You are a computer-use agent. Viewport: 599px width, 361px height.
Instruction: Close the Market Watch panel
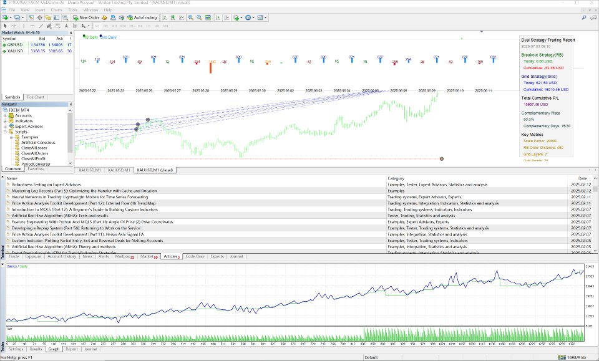[x=71, y=31]
